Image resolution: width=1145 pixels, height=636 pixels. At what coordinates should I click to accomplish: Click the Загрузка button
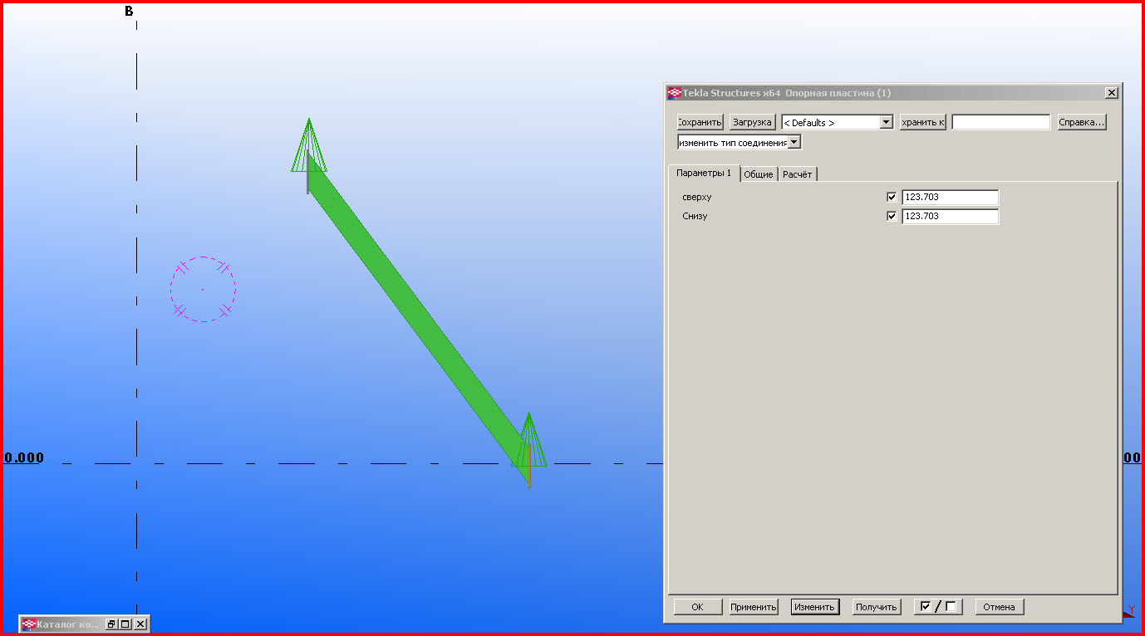(x=753, y=122)
